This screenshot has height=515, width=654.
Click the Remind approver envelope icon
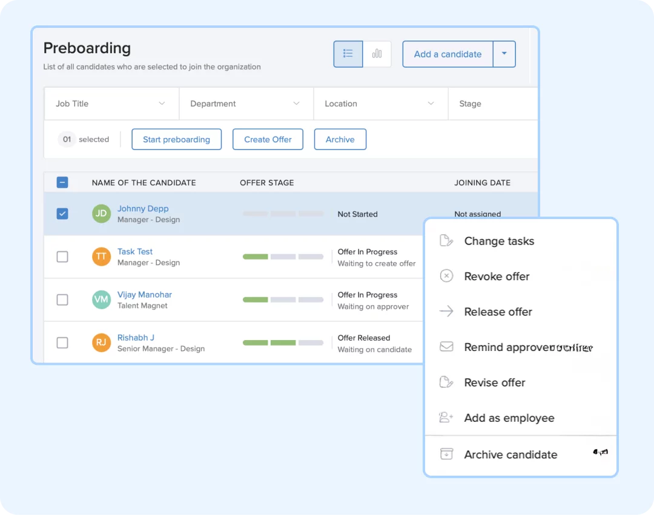pyautogui.click(x=446, y=347)
